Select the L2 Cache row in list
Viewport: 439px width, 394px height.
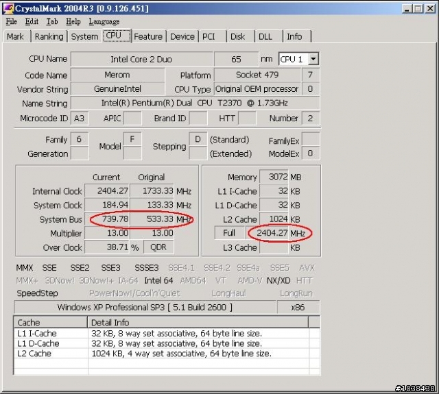(x=167, y=354)
